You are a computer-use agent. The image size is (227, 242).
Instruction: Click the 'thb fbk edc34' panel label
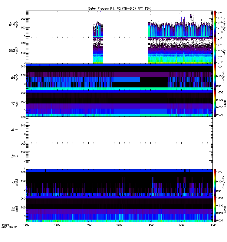pos(14,77)
